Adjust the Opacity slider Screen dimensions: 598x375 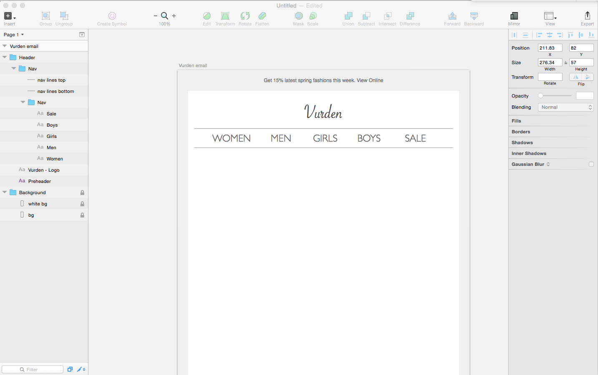[x=555, y=96]
